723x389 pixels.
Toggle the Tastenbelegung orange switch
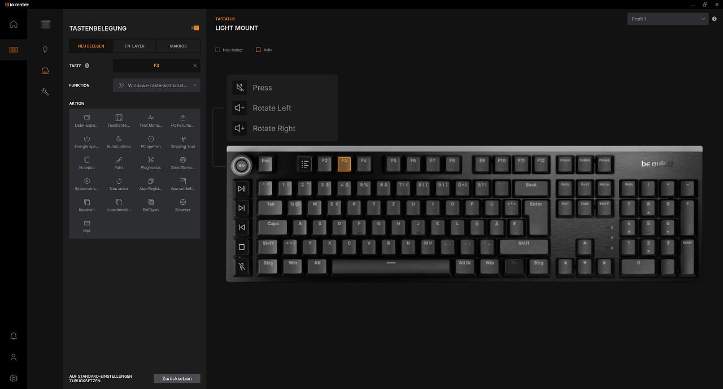195,28
